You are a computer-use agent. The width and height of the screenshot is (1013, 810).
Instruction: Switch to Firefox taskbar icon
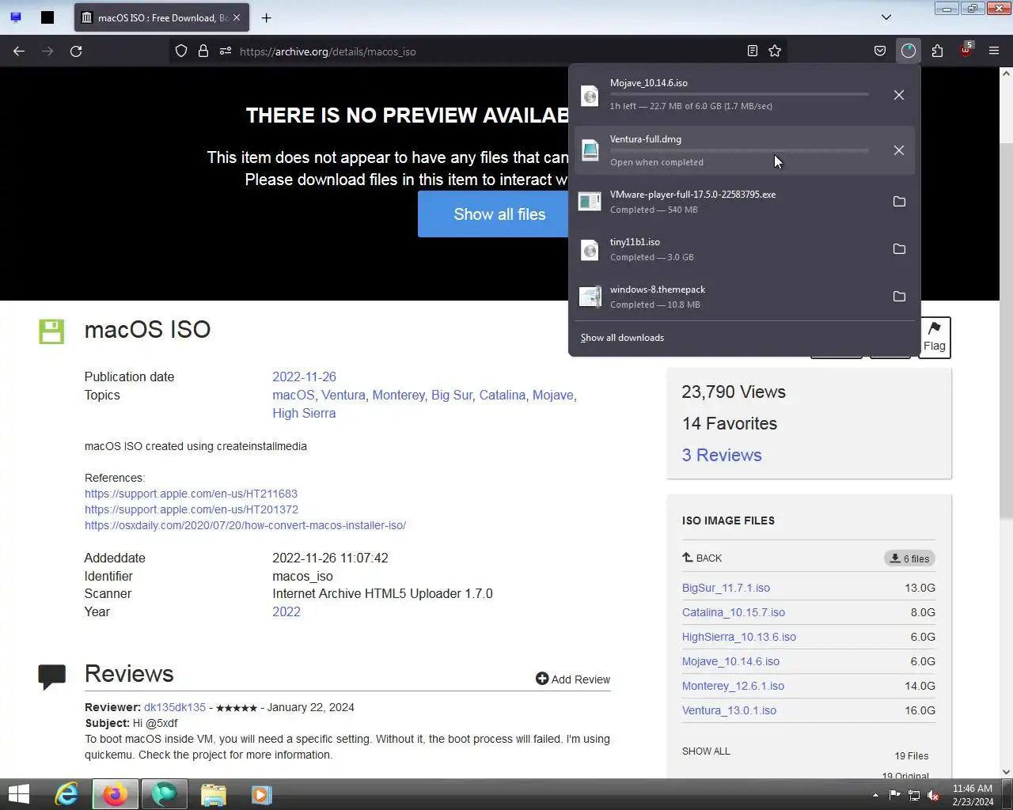(x=116, y=794)
